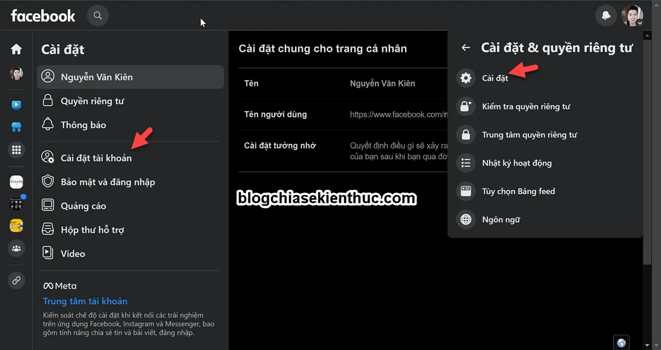Viewport: 661px width, 350px height.
Task: Select Ngôn ngữ language option
Action: coord(501,220)
